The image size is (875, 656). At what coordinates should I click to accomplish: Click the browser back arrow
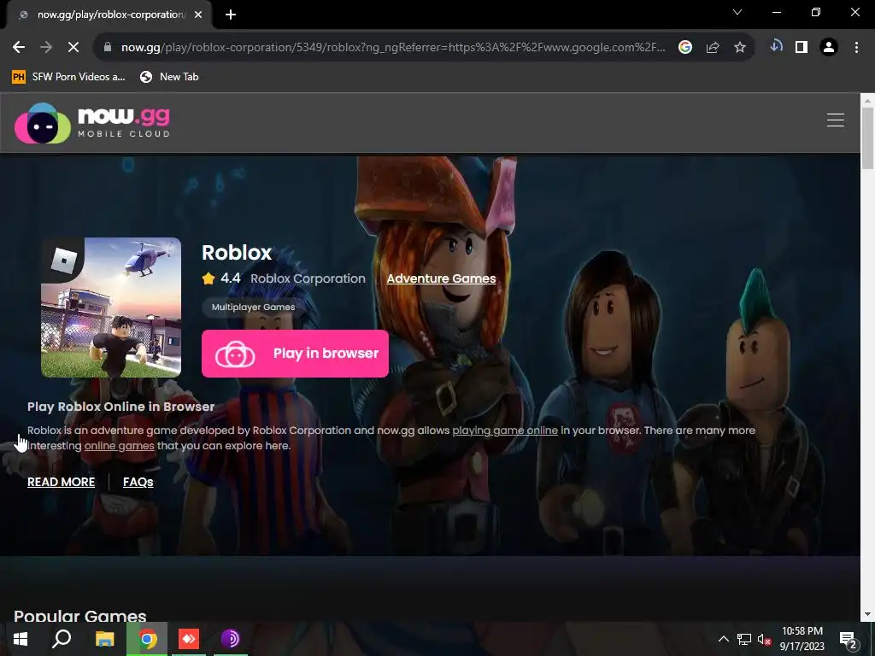19,48
